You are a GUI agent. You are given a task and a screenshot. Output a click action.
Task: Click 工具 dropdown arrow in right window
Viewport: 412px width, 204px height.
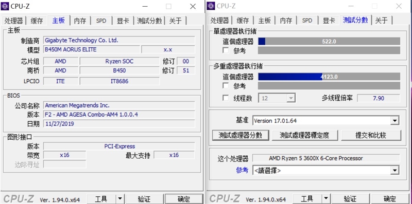click(x=326, y=199)
